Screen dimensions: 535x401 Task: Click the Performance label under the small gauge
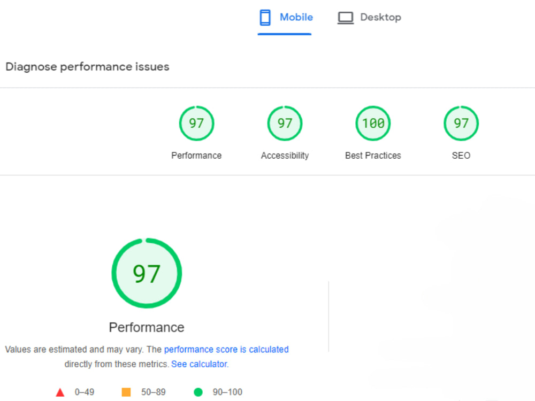click(x=196, y=156)
